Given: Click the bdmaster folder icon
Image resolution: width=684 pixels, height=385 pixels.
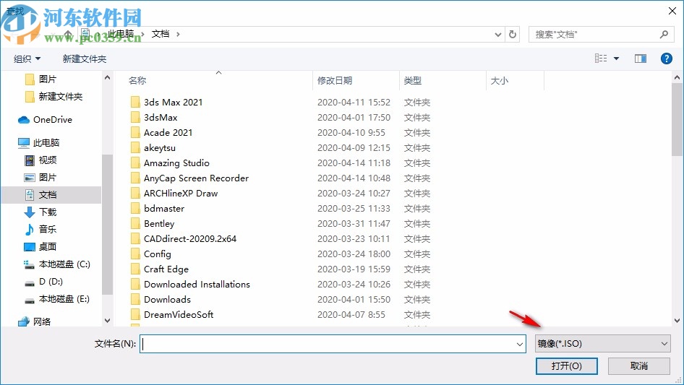Looking at the screenshot, I should [x=135, y=209].
